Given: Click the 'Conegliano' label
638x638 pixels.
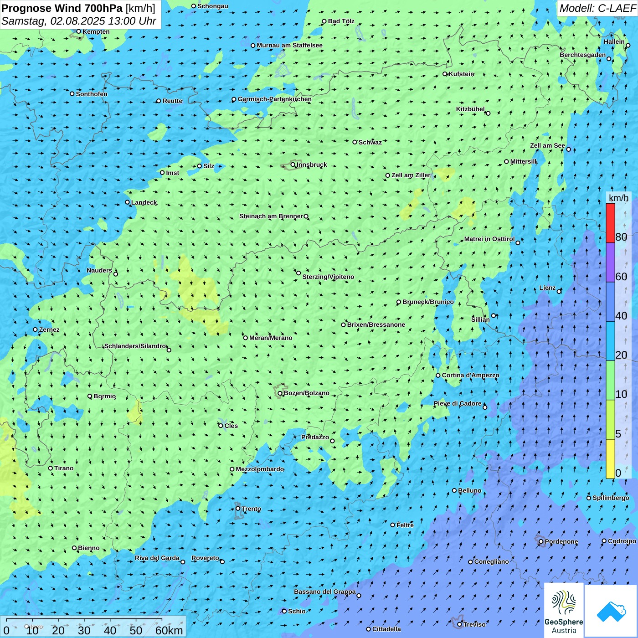Looking at the screenshot, I should coord(491,561).
